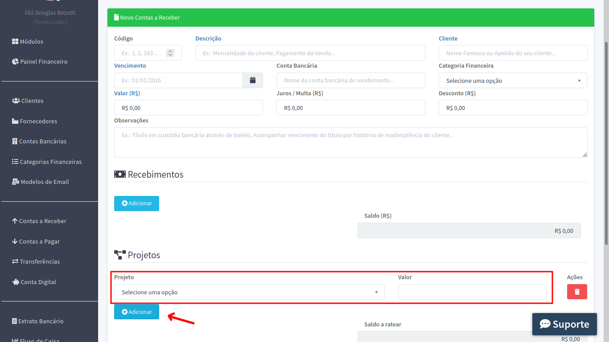
Task: Click the Clientes people icon
Action: 16,101
